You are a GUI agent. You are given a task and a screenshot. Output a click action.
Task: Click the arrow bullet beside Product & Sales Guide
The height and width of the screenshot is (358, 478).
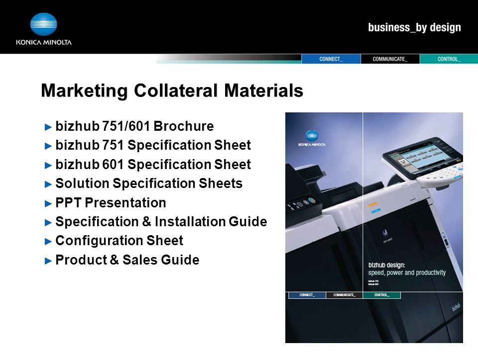(x=48, y=261)
